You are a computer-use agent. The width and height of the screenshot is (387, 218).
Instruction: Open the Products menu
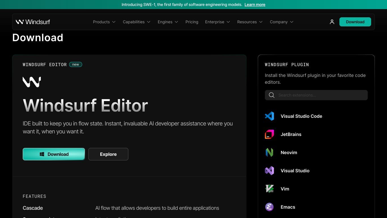pyautogui.click(x=104, y=22)
